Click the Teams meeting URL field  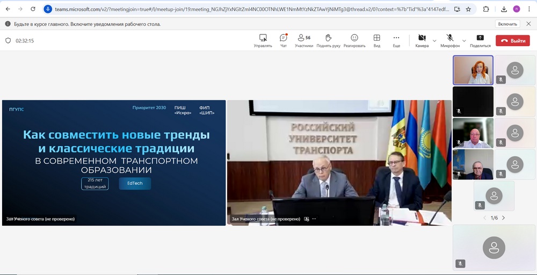tap(252, 9)
